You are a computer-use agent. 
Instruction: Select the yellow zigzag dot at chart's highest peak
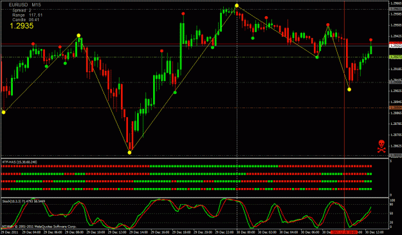(237, 6)
